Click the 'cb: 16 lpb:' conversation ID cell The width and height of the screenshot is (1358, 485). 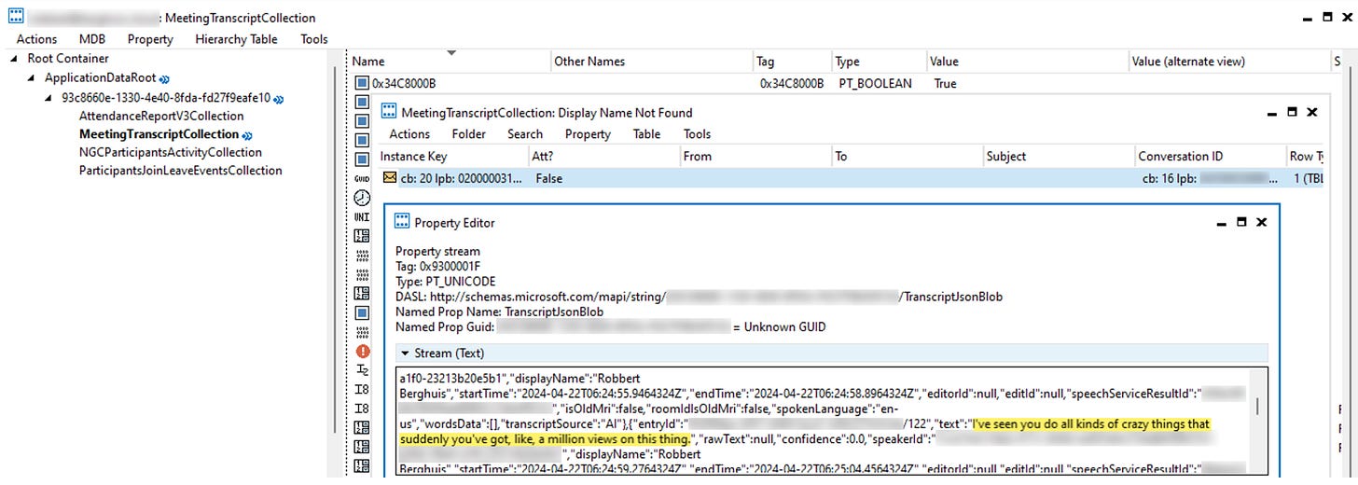pos(1209,178)
